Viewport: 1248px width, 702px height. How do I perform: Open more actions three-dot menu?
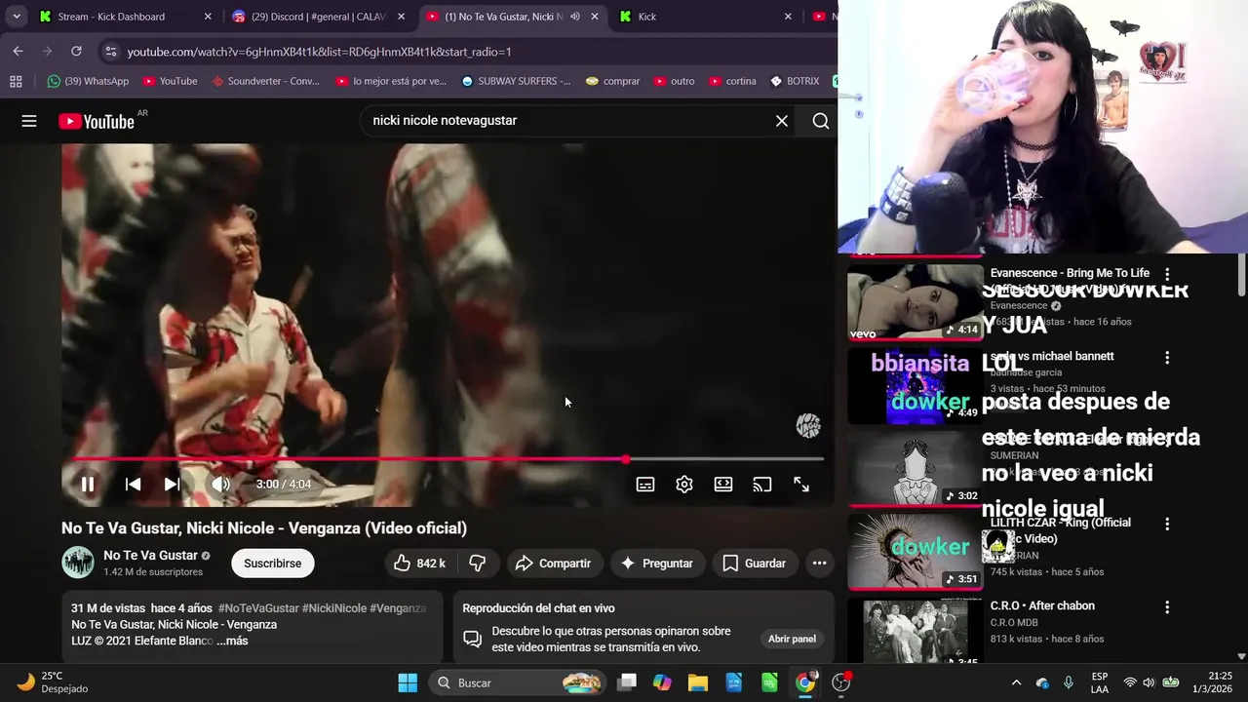[819, 563]
